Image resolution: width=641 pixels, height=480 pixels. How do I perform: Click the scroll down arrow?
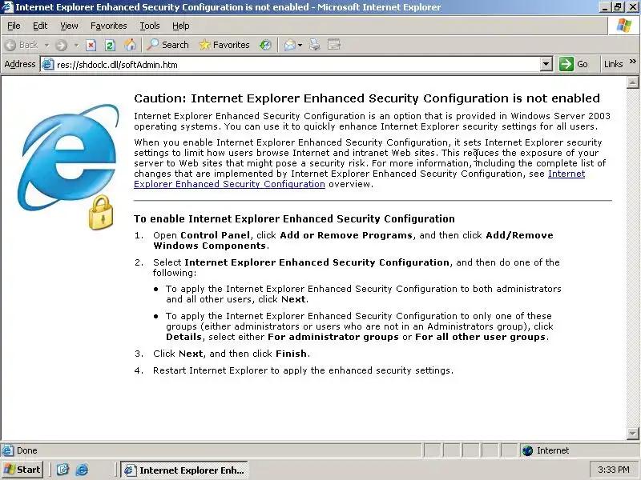pos(632,433)
